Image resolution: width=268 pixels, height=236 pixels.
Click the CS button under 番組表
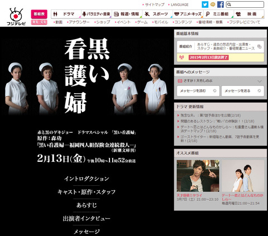tap(43, 22)
